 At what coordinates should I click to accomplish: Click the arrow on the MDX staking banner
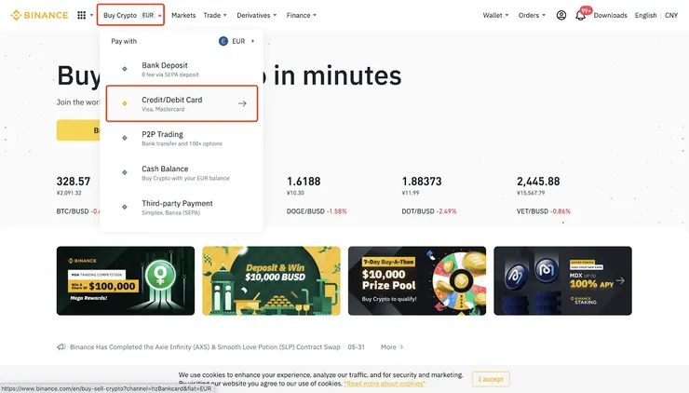pos(620,280)
